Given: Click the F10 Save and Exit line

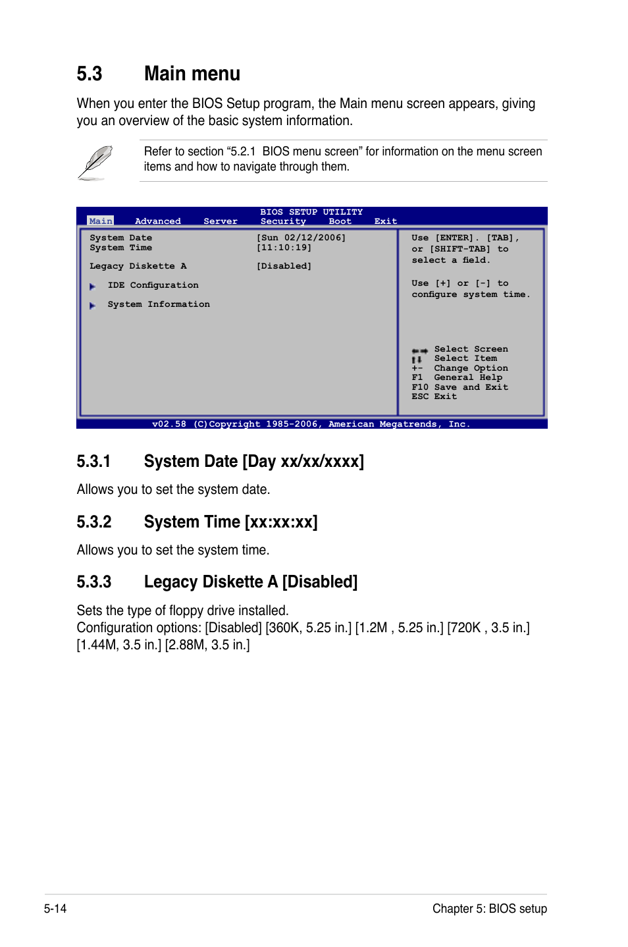Looking at the screenshot, I should point(460,387).
